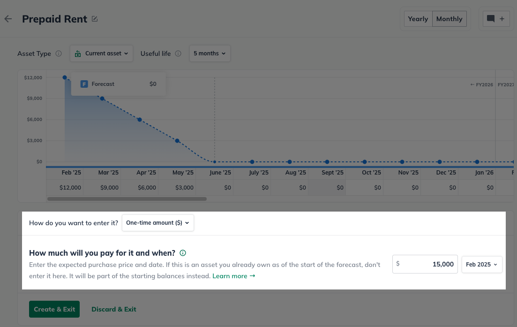
Task: Open the One-time amount entry dropdown
Action: click(157, 223)
